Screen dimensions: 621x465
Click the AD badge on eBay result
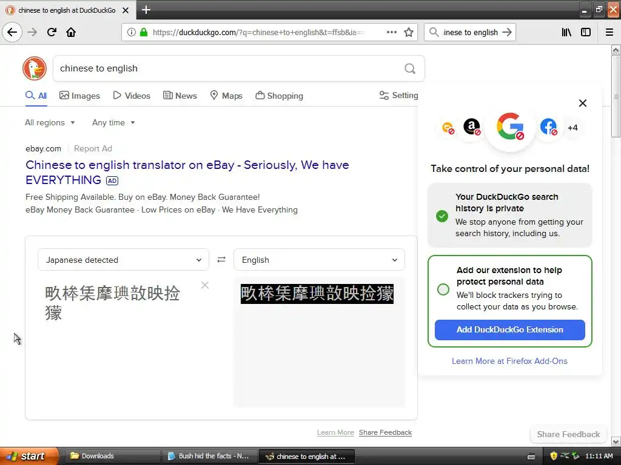[112, 180]
